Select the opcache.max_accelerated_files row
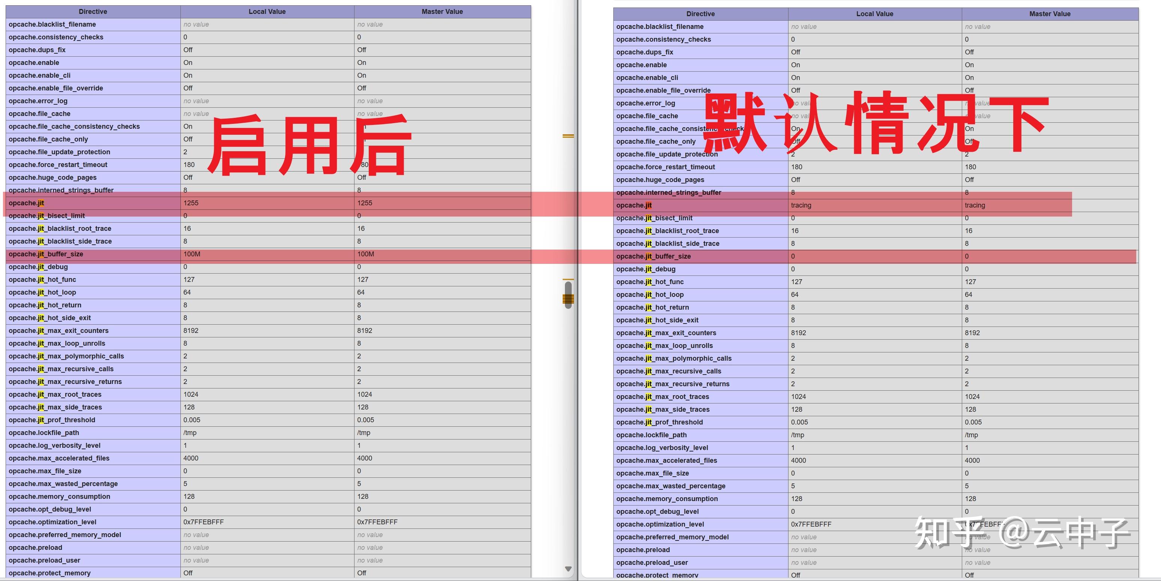Image resolution: width=1161 pixels, height=581 pixels. tap(59, 458)
